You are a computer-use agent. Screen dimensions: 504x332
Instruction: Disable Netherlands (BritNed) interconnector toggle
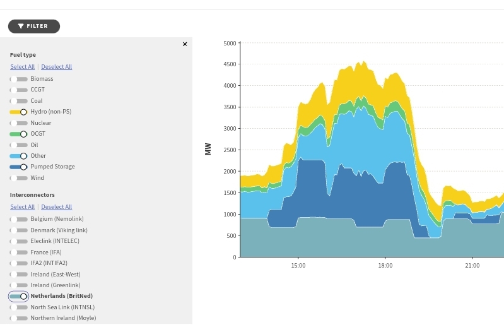tap(18, 296)
